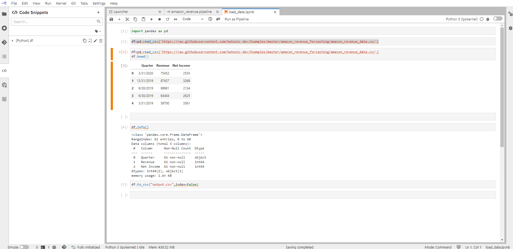Click Run as Pipeline button
513x249 pixels.
click(237, 19)
